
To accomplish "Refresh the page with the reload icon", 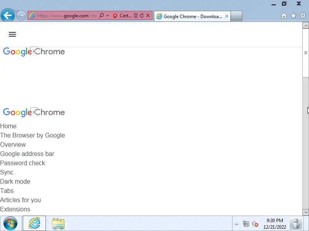I will (142, 15).
